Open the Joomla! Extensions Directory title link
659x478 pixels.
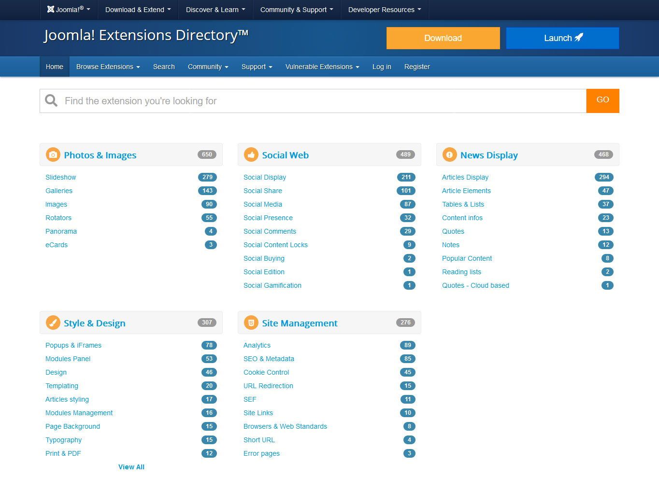pyautogui.click(x=146, y=35)
